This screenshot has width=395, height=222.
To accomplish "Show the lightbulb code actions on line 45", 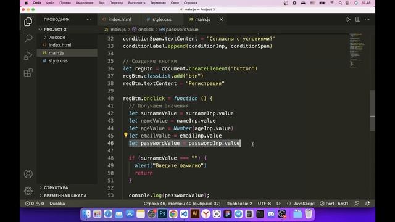I will click(x=125, y=135).
